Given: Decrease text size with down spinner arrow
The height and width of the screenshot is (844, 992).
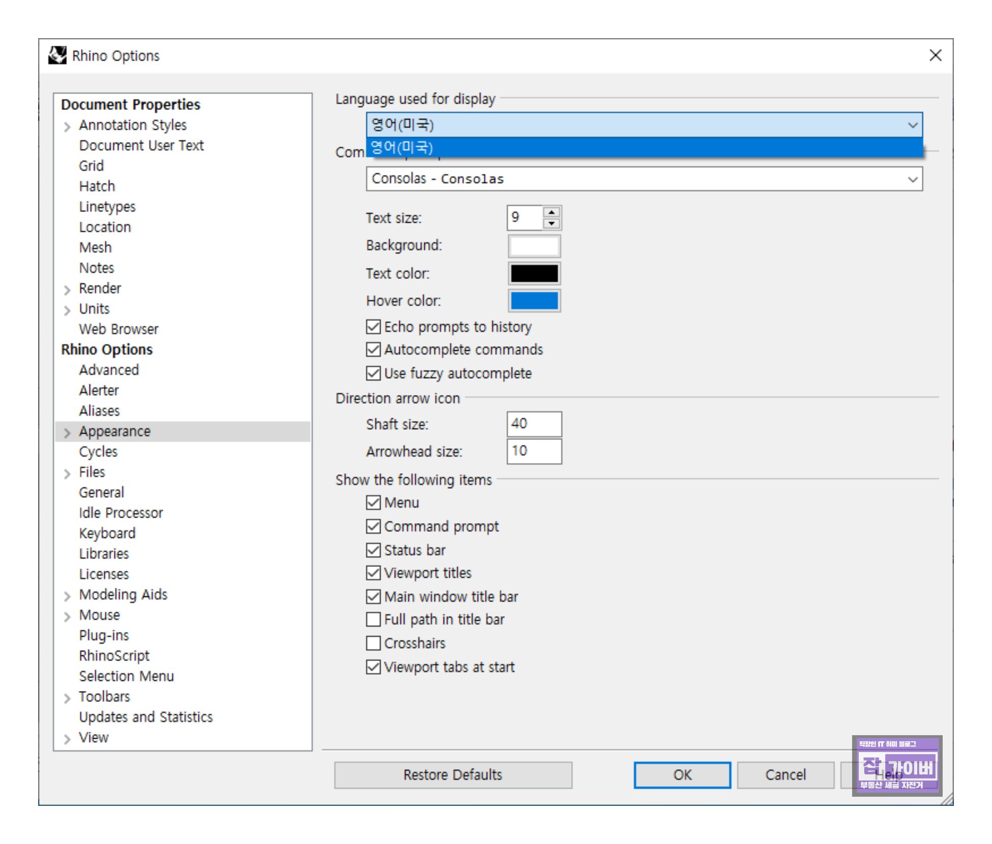Looking at the screenshot, I should pyautogui.click(x=551, y=224).
